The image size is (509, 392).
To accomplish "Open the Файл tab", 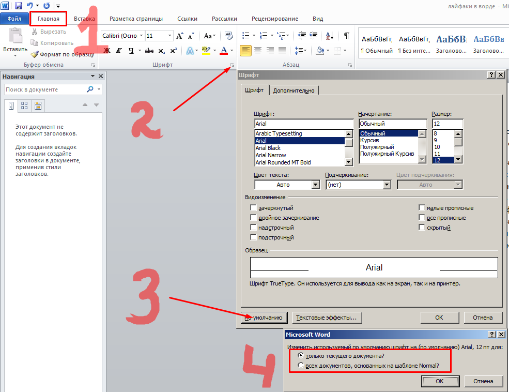I will (14, 19).
